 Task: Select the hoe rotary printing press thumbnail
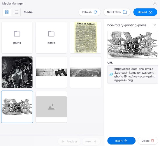click(x=17, y=107)
